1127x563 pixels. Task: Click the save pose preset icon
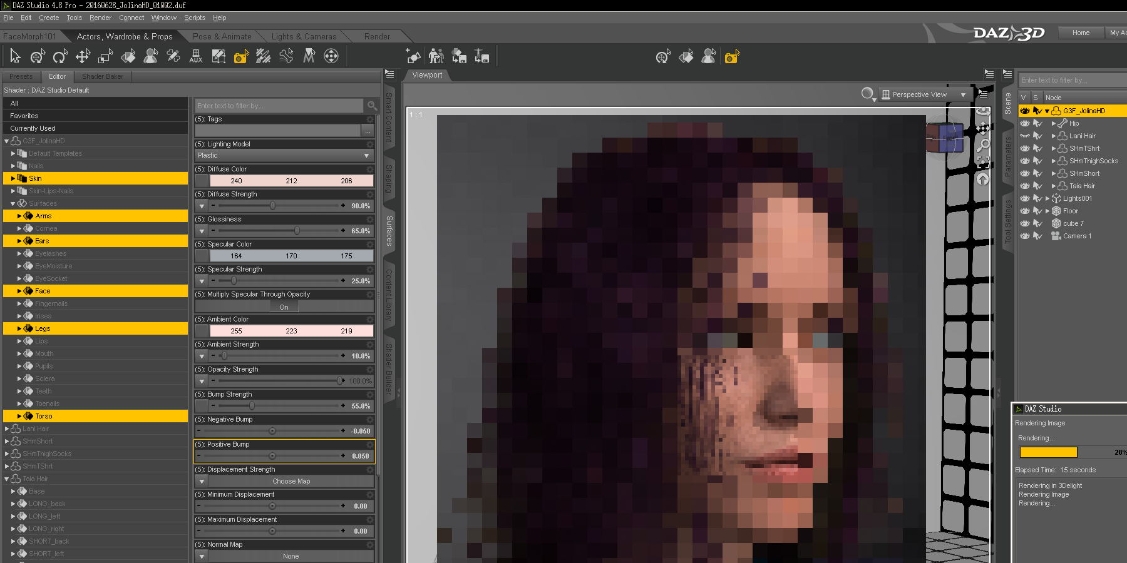481,57
